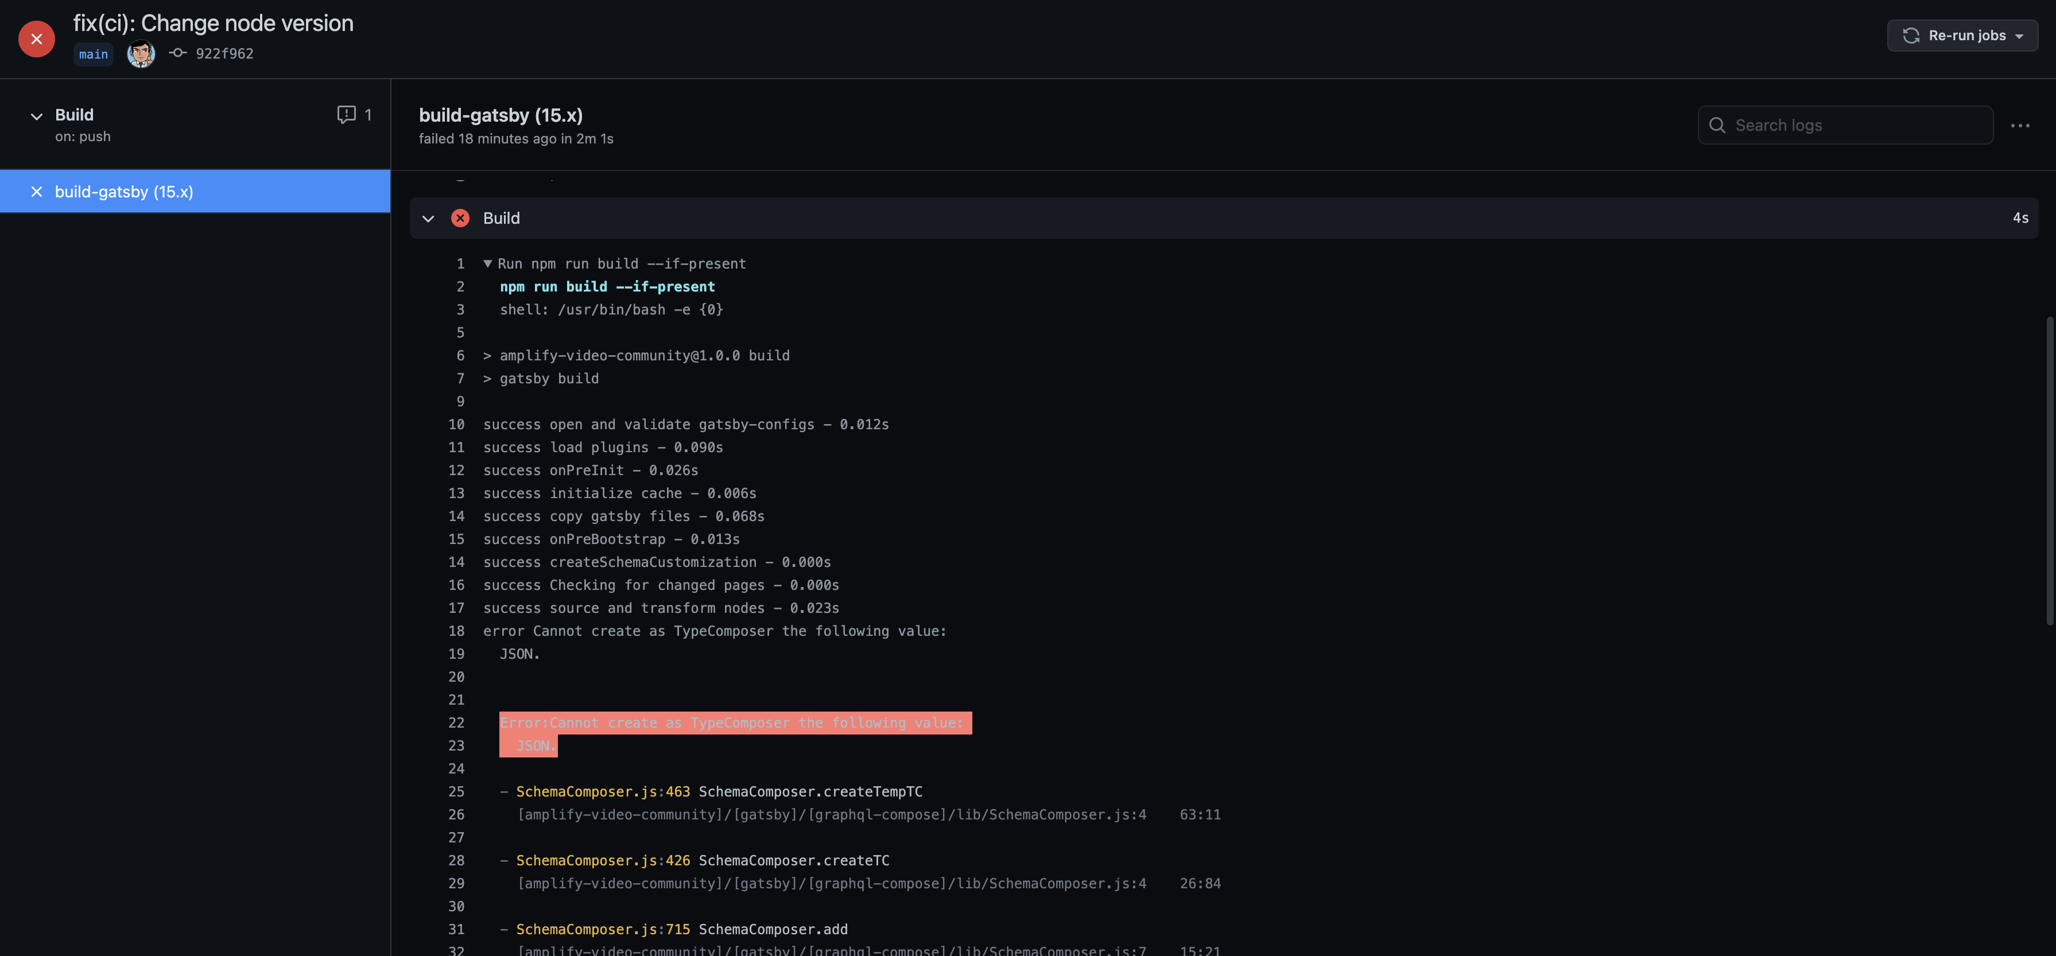Collapse the Build workflow chevron in sidebar
This screenshot has height=956, width=2056.
[37, 116]
